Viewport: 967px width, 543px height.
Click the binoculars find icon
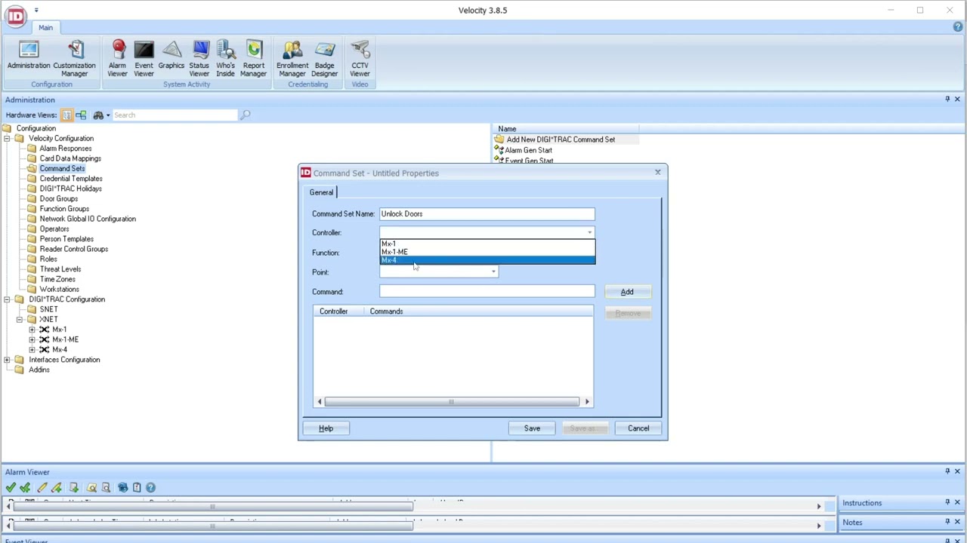98,115
